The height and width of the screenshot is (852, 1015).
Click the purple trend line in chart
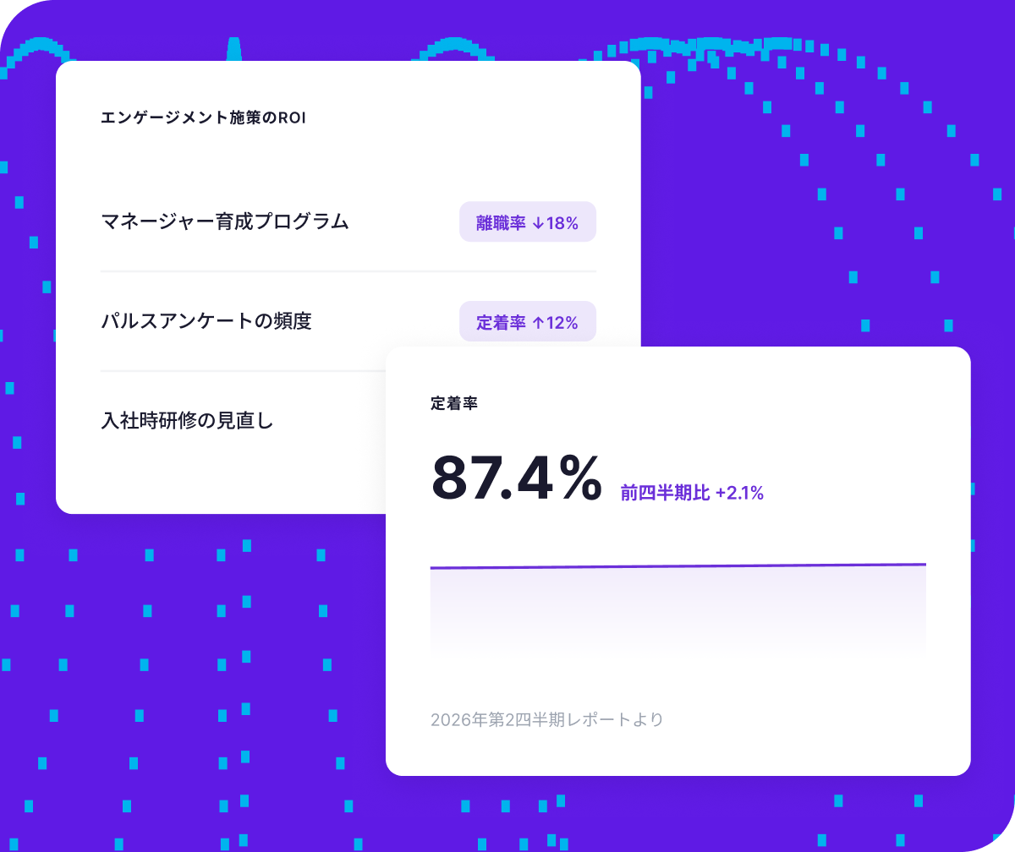click(678, 566)
